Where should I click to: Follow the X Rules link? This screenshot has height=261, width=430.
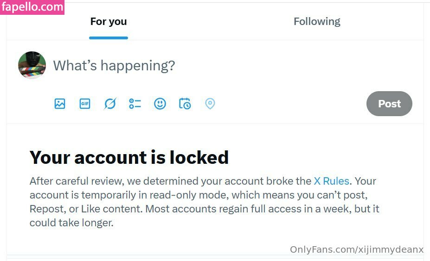(x=331, y=181)
